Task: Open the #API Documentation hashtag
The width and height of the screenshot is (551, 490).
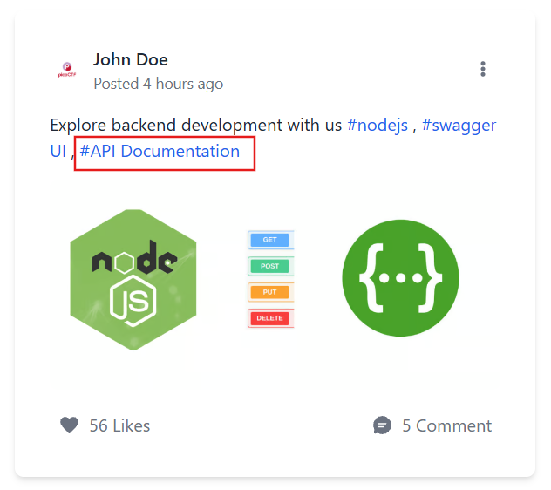Action: 160,152
